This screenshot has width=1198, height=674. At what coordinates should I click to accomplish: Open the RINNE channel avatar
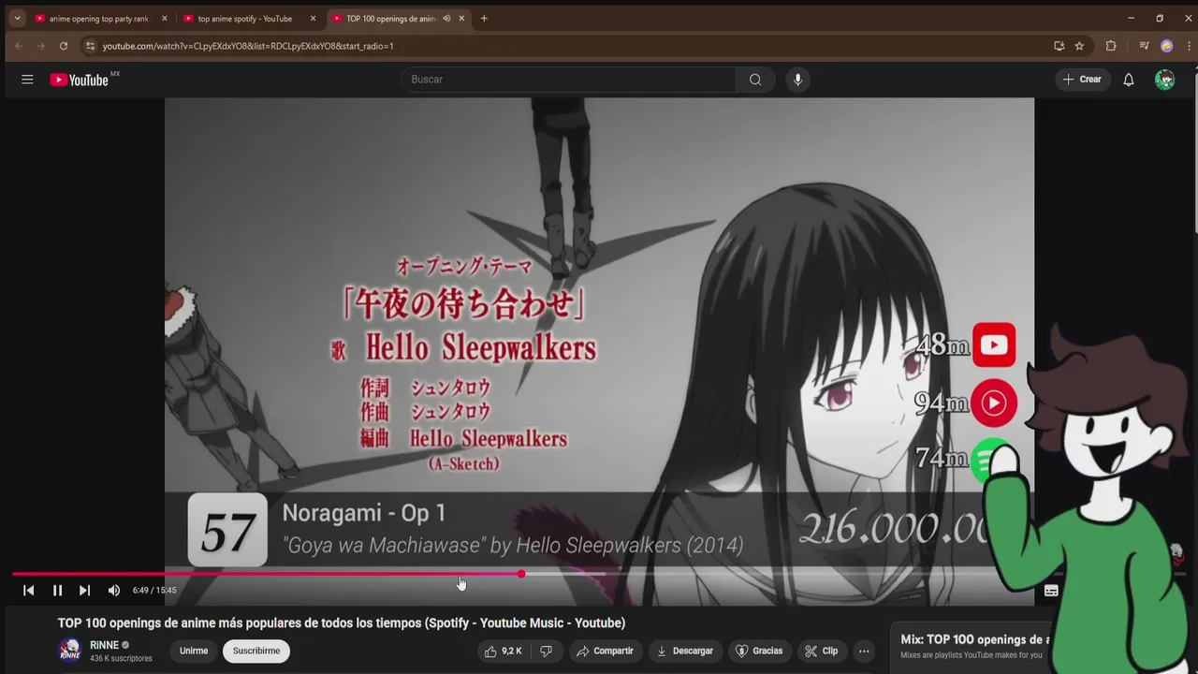(x=70, y=651)
